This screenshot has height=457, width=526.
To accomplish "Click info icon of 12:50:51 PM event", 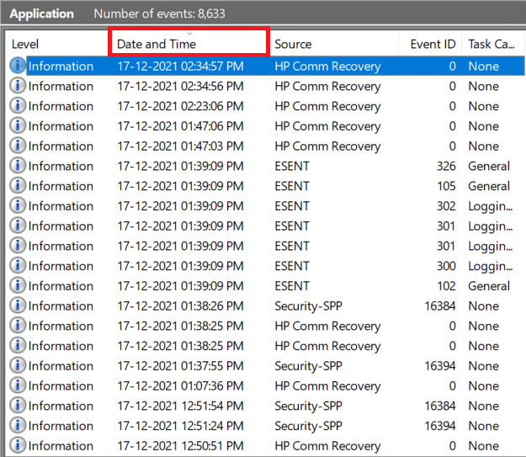I will [x=18, y=446].
